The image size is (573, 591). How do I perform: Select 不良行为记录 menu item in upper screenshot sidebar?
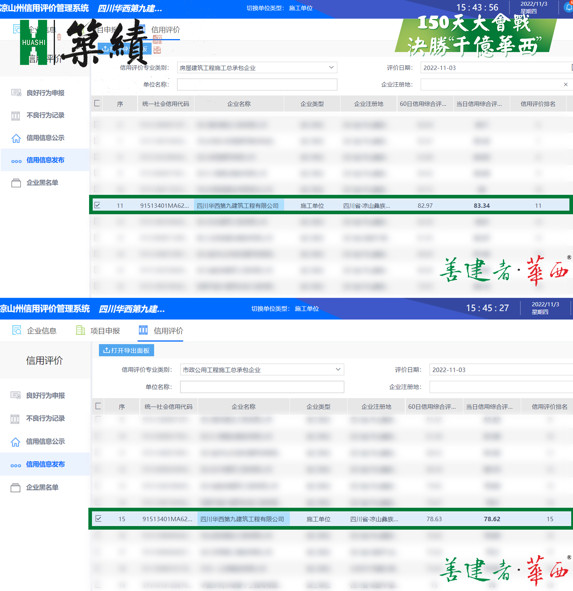pyautogui.click(x=45, y=115)
